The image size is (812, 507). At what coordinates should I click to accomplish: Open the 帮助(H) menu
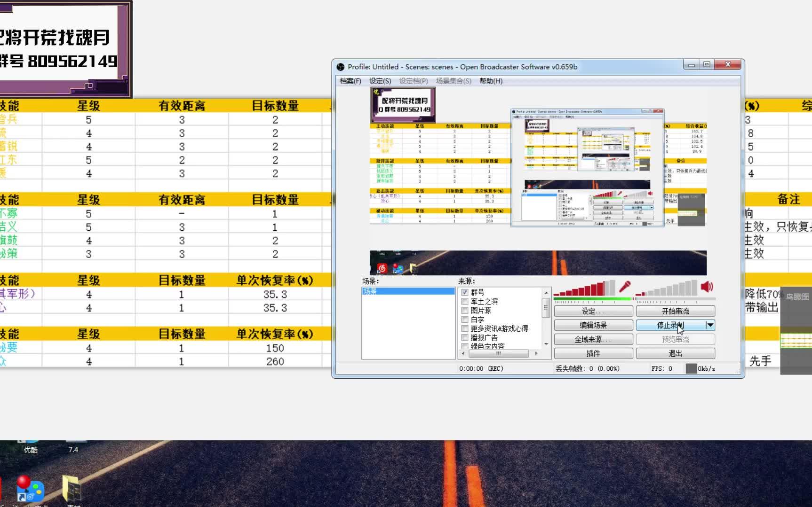[x=491, y=81]
